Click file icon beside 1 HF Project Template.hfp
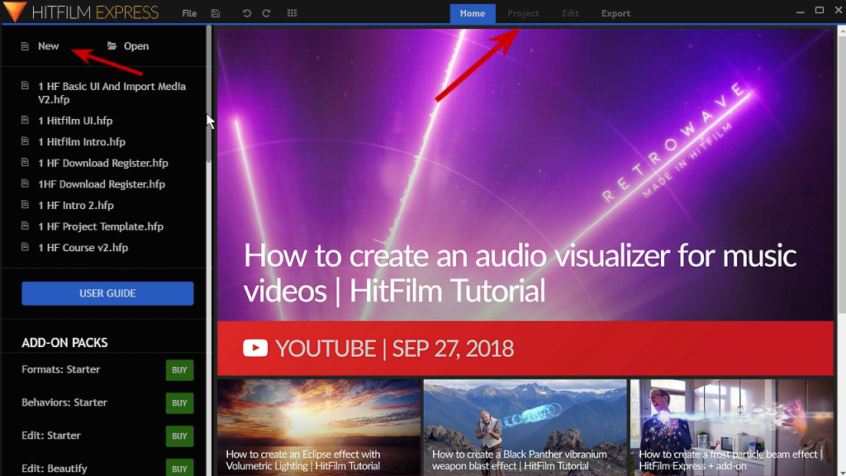Viewport: 846px width, 476px height. click(25, 226)
